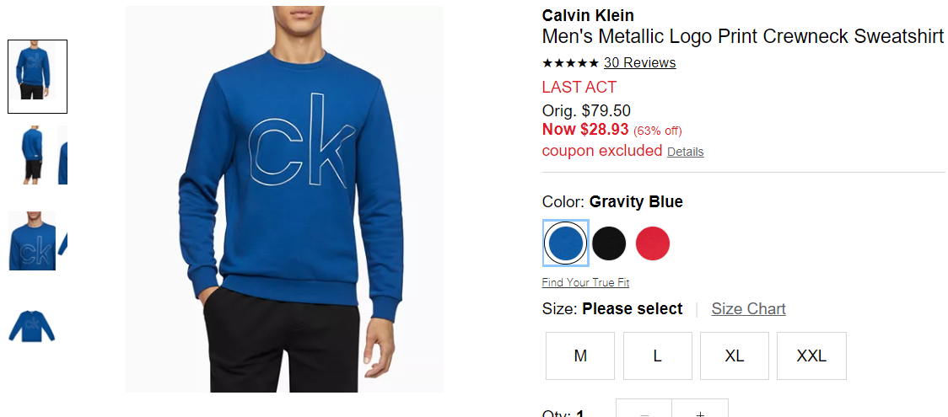Select the flat-lay sweatshirt thumbnail
The width and height of the screenshot is (948, 417).
point(31,326)
